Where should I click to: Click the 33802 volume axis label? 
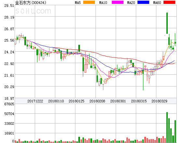(x=9, y=123)
